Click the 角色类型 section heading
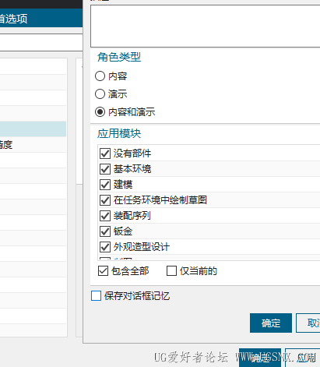The height and width of the screenshot is (367, 320). point(119,57)
